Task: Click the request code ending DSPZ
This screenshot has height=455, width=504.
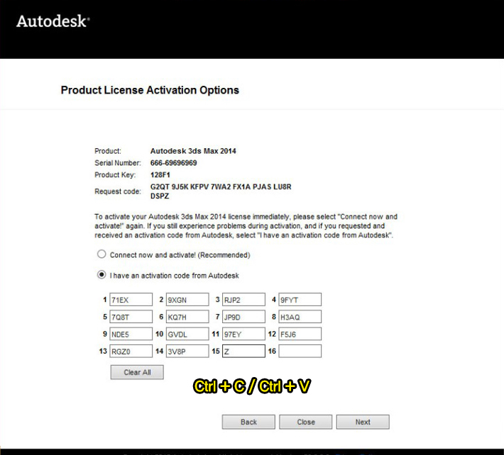Action: (160, 196)
